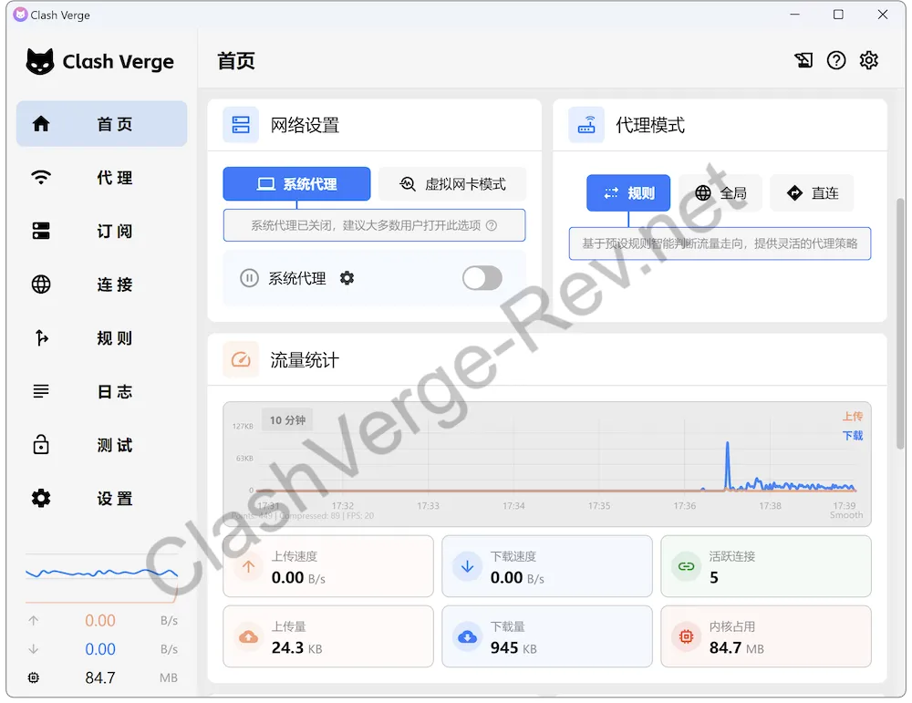Change the 10 分钟 time range button
The width and height of the screenshot is (912, 703).
click(287, 419)
